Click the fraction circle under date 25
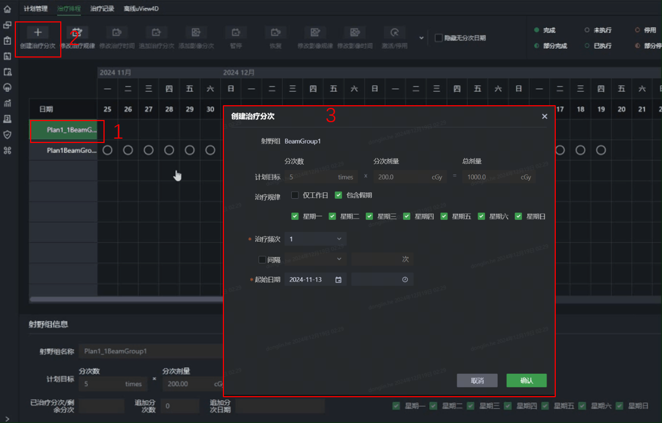The image size is (662, 423). [107, 150]
